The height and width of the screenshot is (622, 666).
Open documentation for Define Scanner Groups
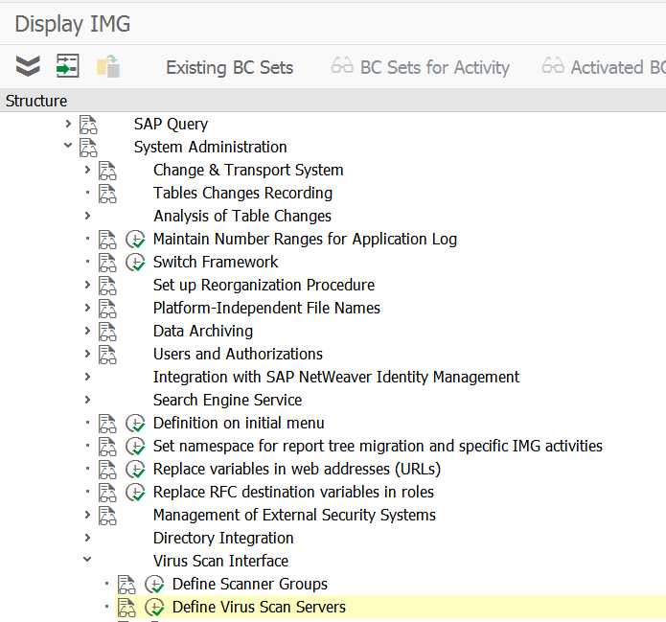(x=126, y=585)
